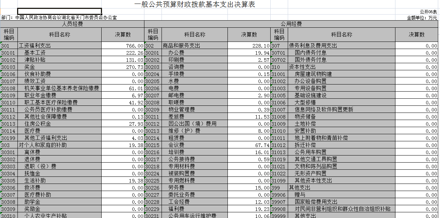Click the 住房公积金 cell
This screenshot has height=218, width=440.
point(60,124)
